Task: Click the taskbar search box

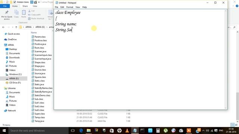Action: point(38,131)
